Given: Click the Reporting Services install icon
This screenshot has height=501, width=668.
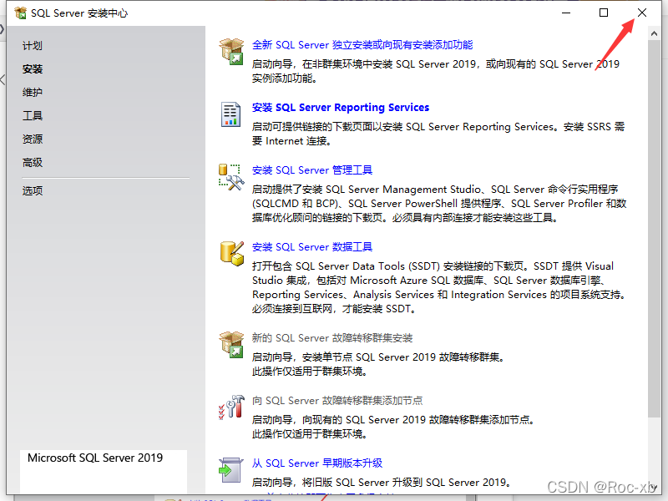Looking at the screenshot, I should (230, 114).
